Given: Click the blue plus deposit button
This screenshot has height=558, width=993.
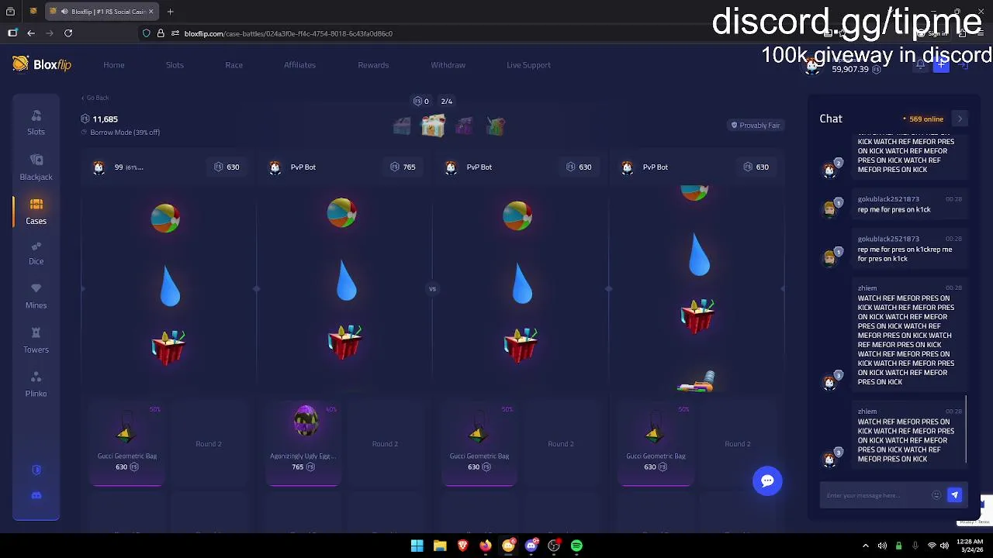Looking at the screenshot, I should 941,65.
